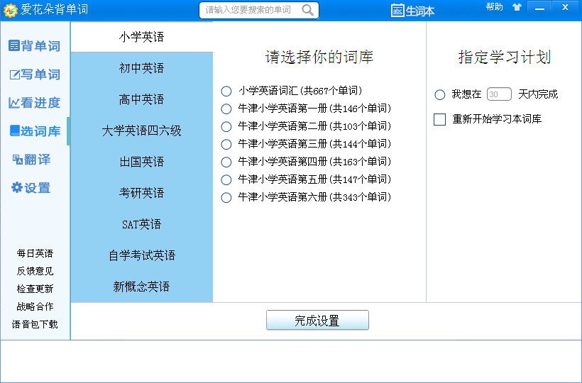The height and width of the screenshot is (383, 582).
Task: Select the 小学英语 category tab
Action: coord(141,37)
